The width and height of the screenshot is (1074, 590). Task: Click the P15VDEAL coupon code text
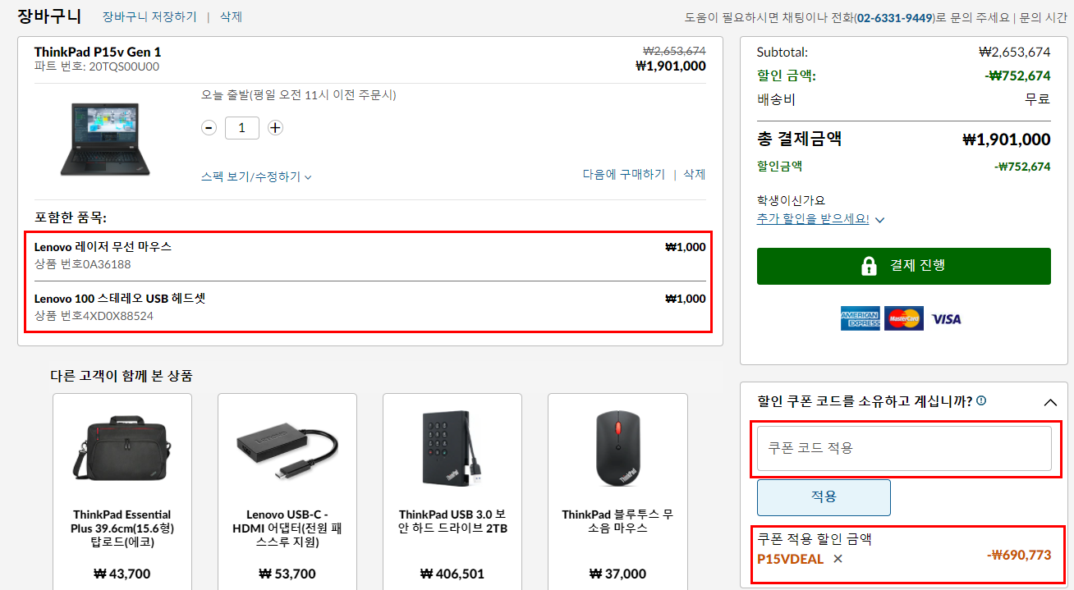(790, 559)
